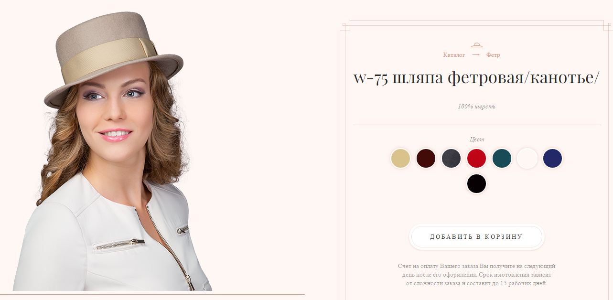Pick the dark gray color swatch
Screen dimensions: 613x300
[x=451, y=158]
